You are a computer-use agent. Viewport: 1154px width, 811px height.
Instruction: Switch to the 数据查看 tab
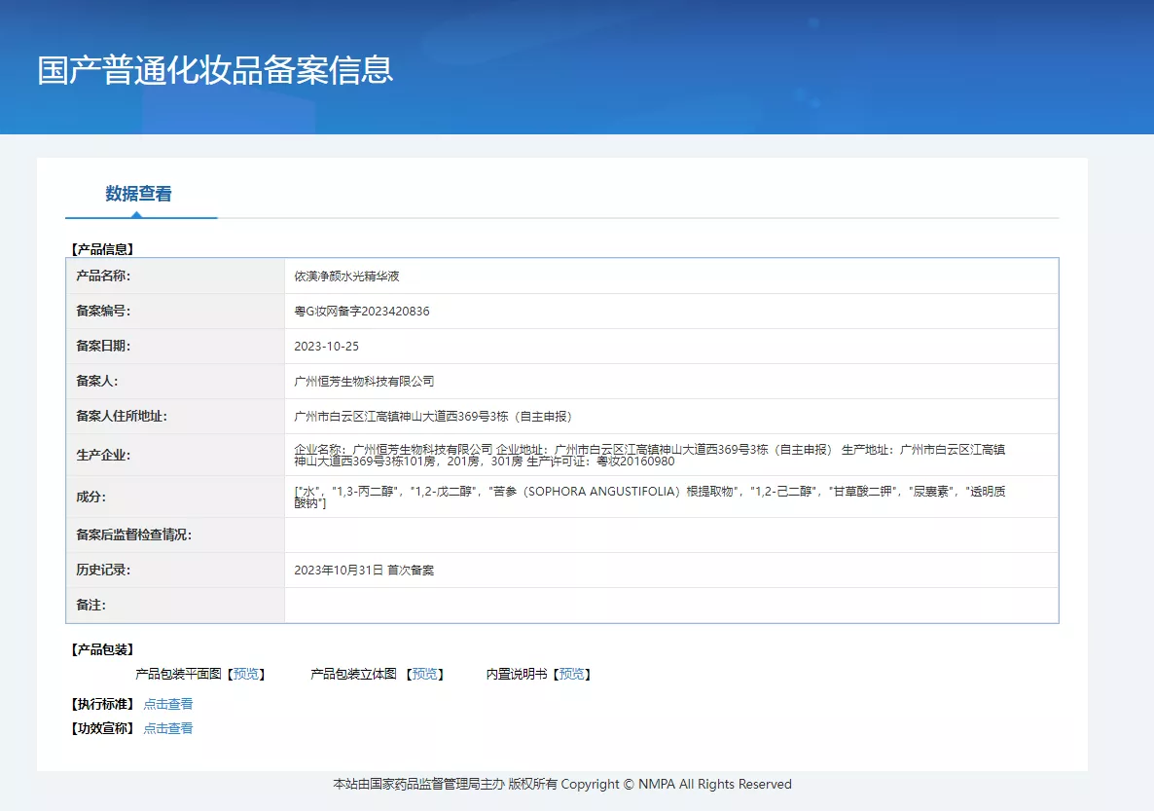pos(138,194)
